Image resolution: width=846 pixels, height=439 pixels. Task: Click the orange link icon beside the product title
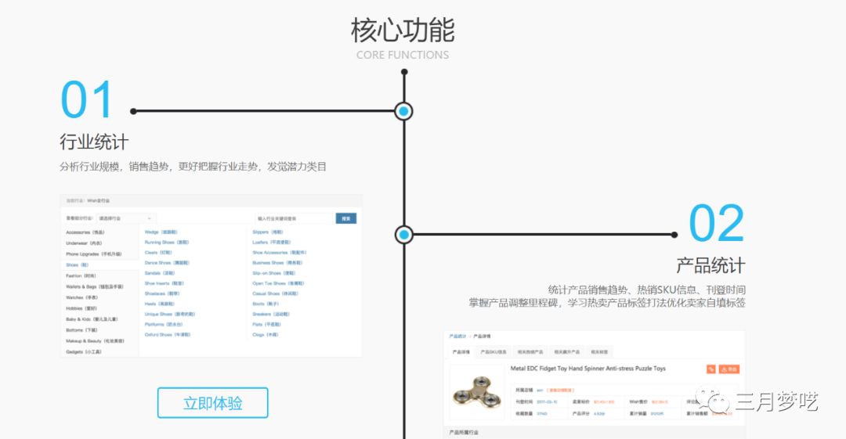point(710,369)
